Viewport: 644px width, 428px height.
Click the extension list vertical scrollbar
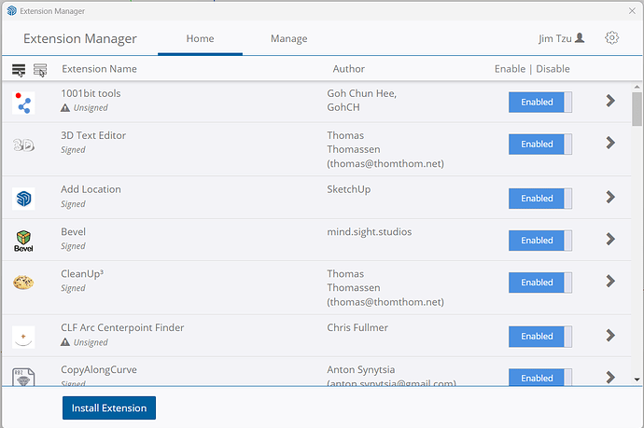637,110
